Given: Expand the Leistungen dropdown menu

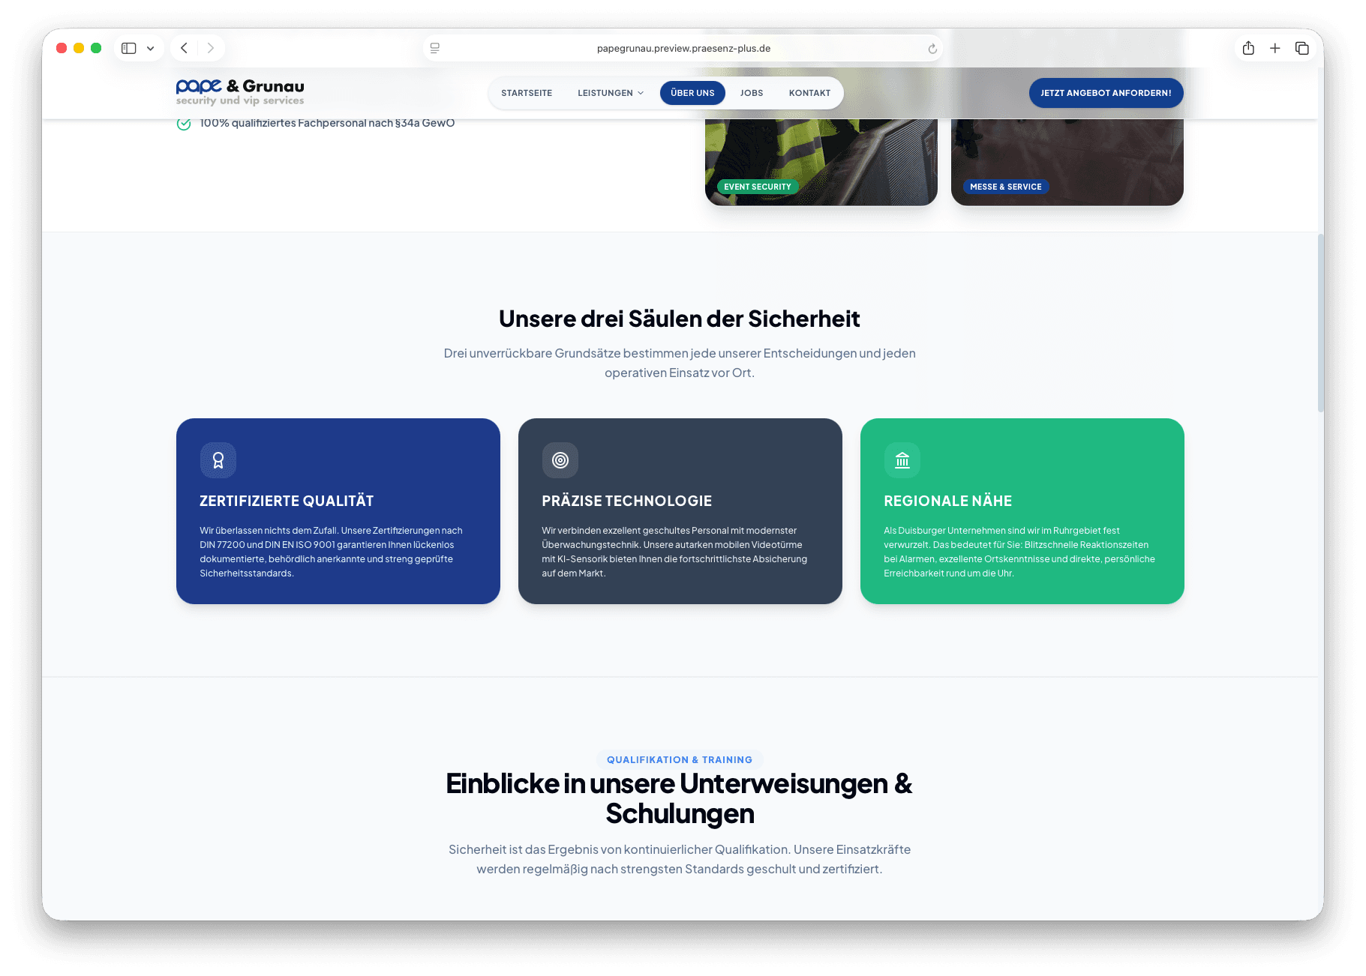Looking at the screenshot, I should pos(611,93).
